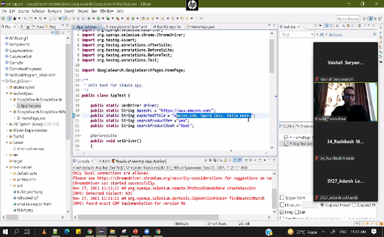This screenshot has height=237, width=384.
Task: Maximize the editor area
Action: click(274, 25)
